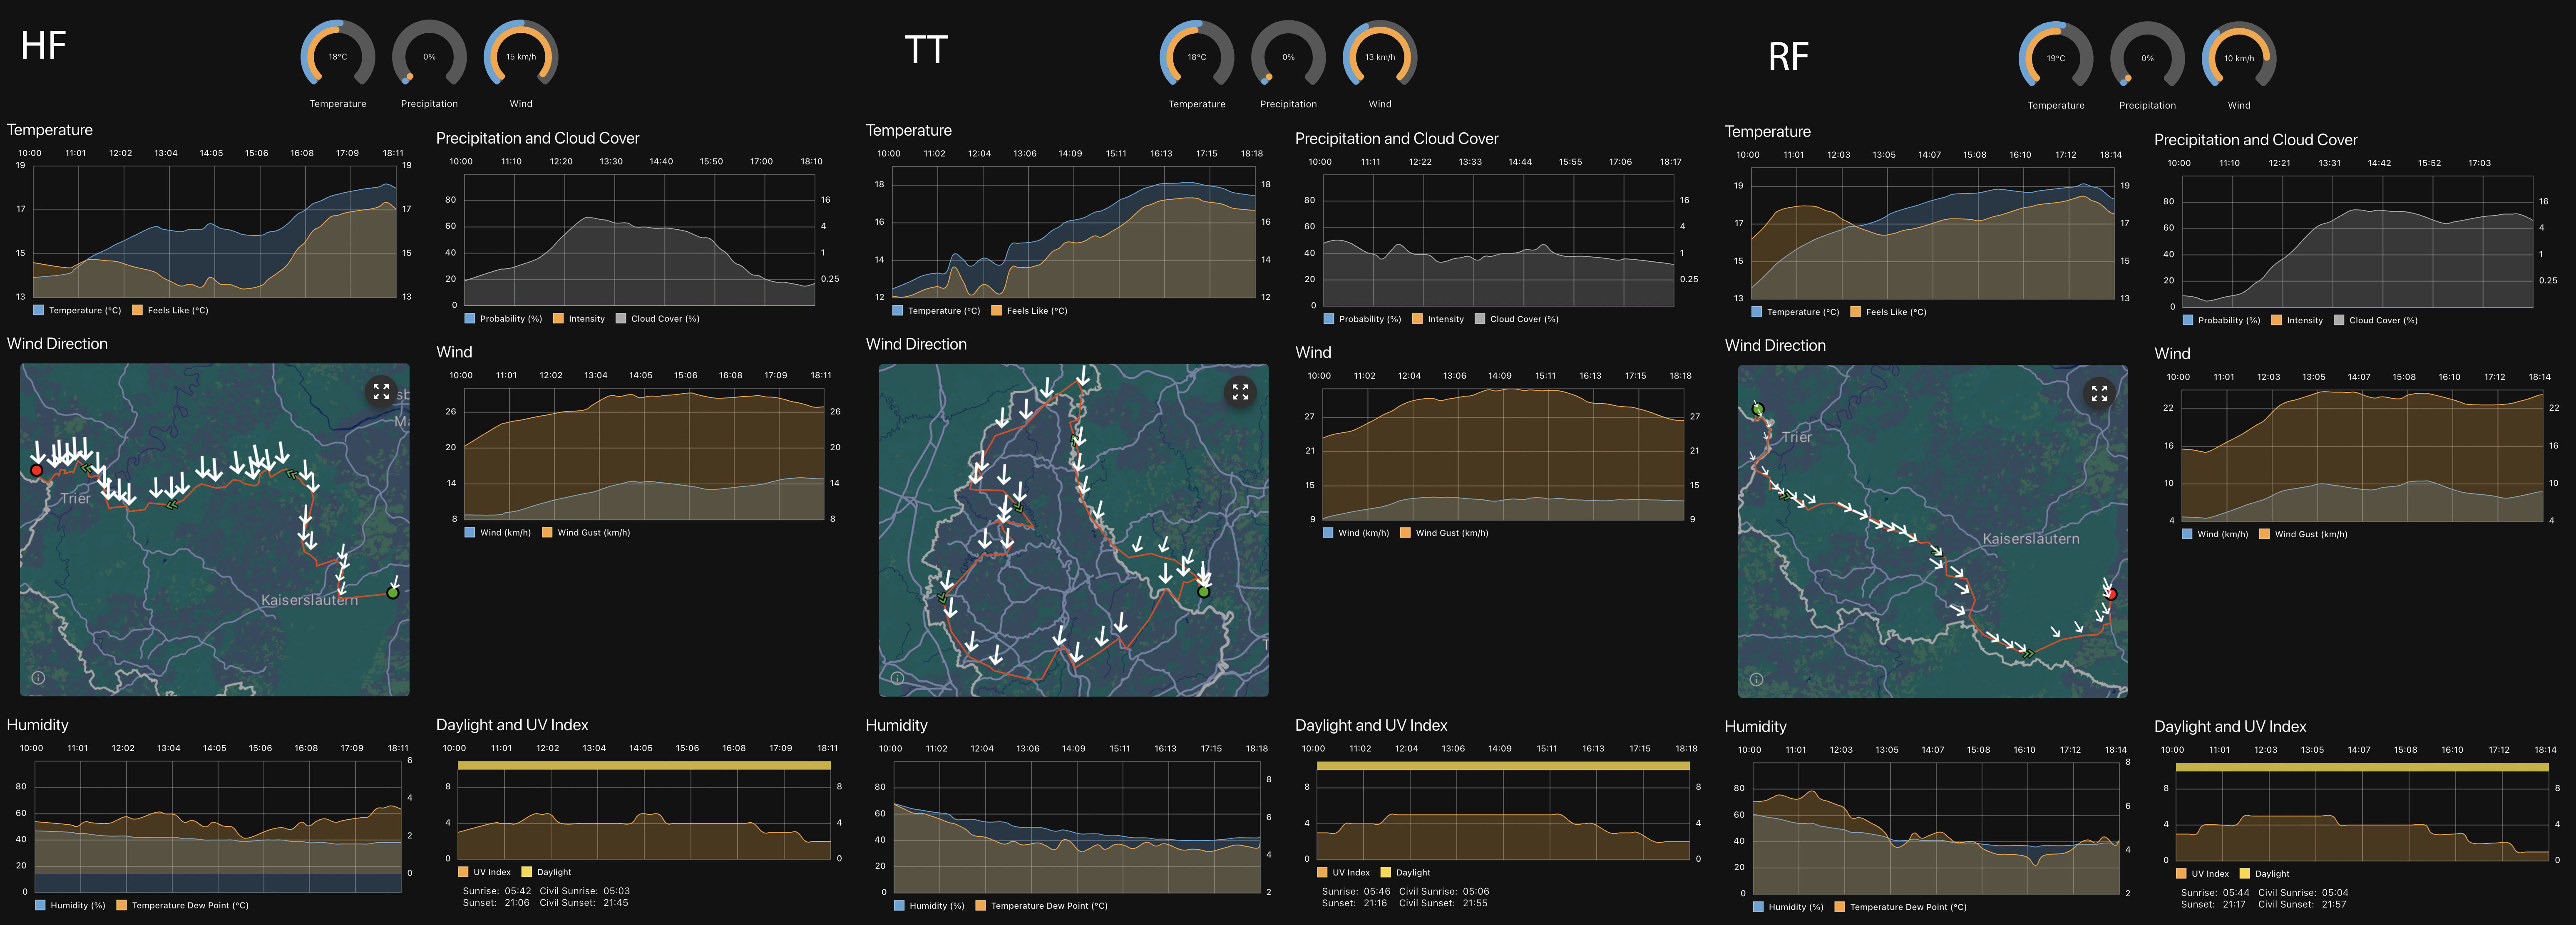Click the RF dashboard title
The width and height of the screenshot is (2576, 925).
click(x=1788, y=57)
